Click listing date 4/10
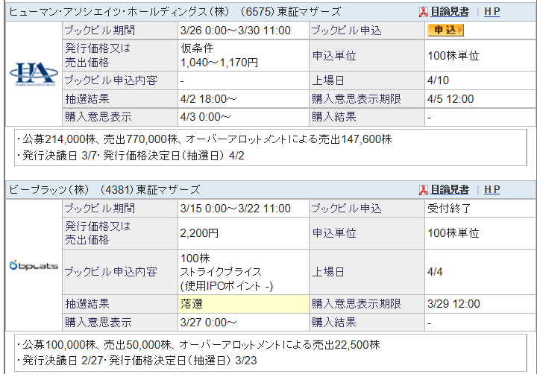This screenshot has height=374, width=543. [438, 80]
